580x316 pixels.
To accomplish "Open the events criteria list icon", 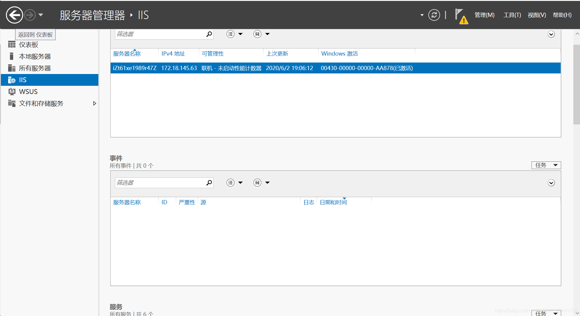I will pos(230,183).
